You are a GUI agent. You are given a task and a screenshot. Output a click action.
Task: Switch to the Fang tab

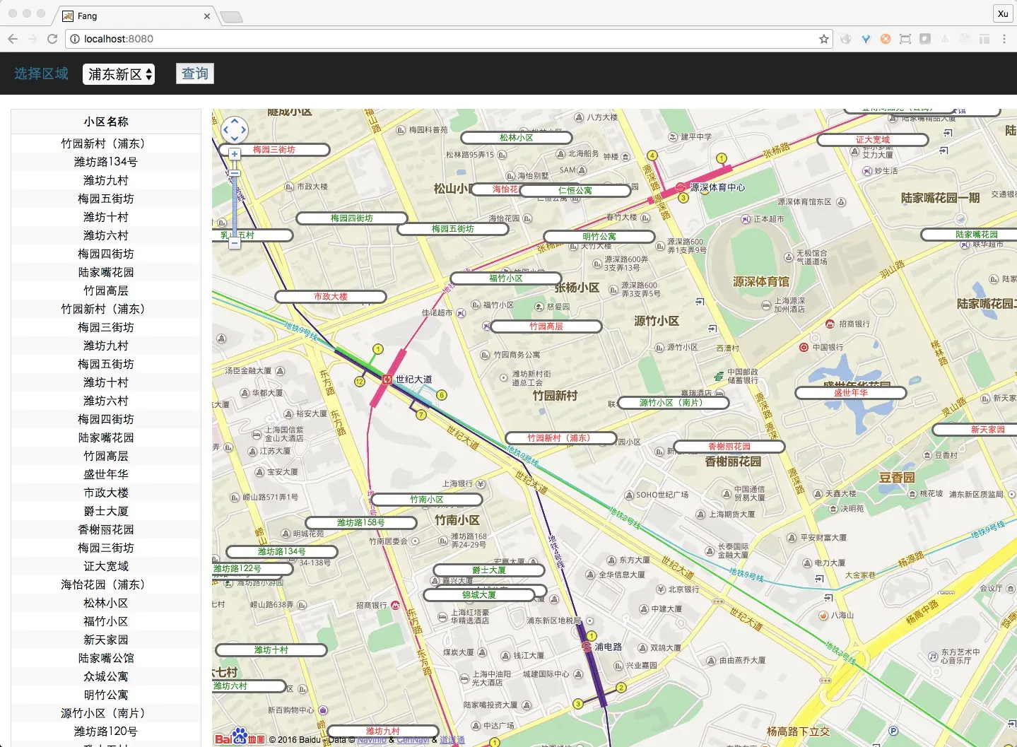click(x=134, y=16)
